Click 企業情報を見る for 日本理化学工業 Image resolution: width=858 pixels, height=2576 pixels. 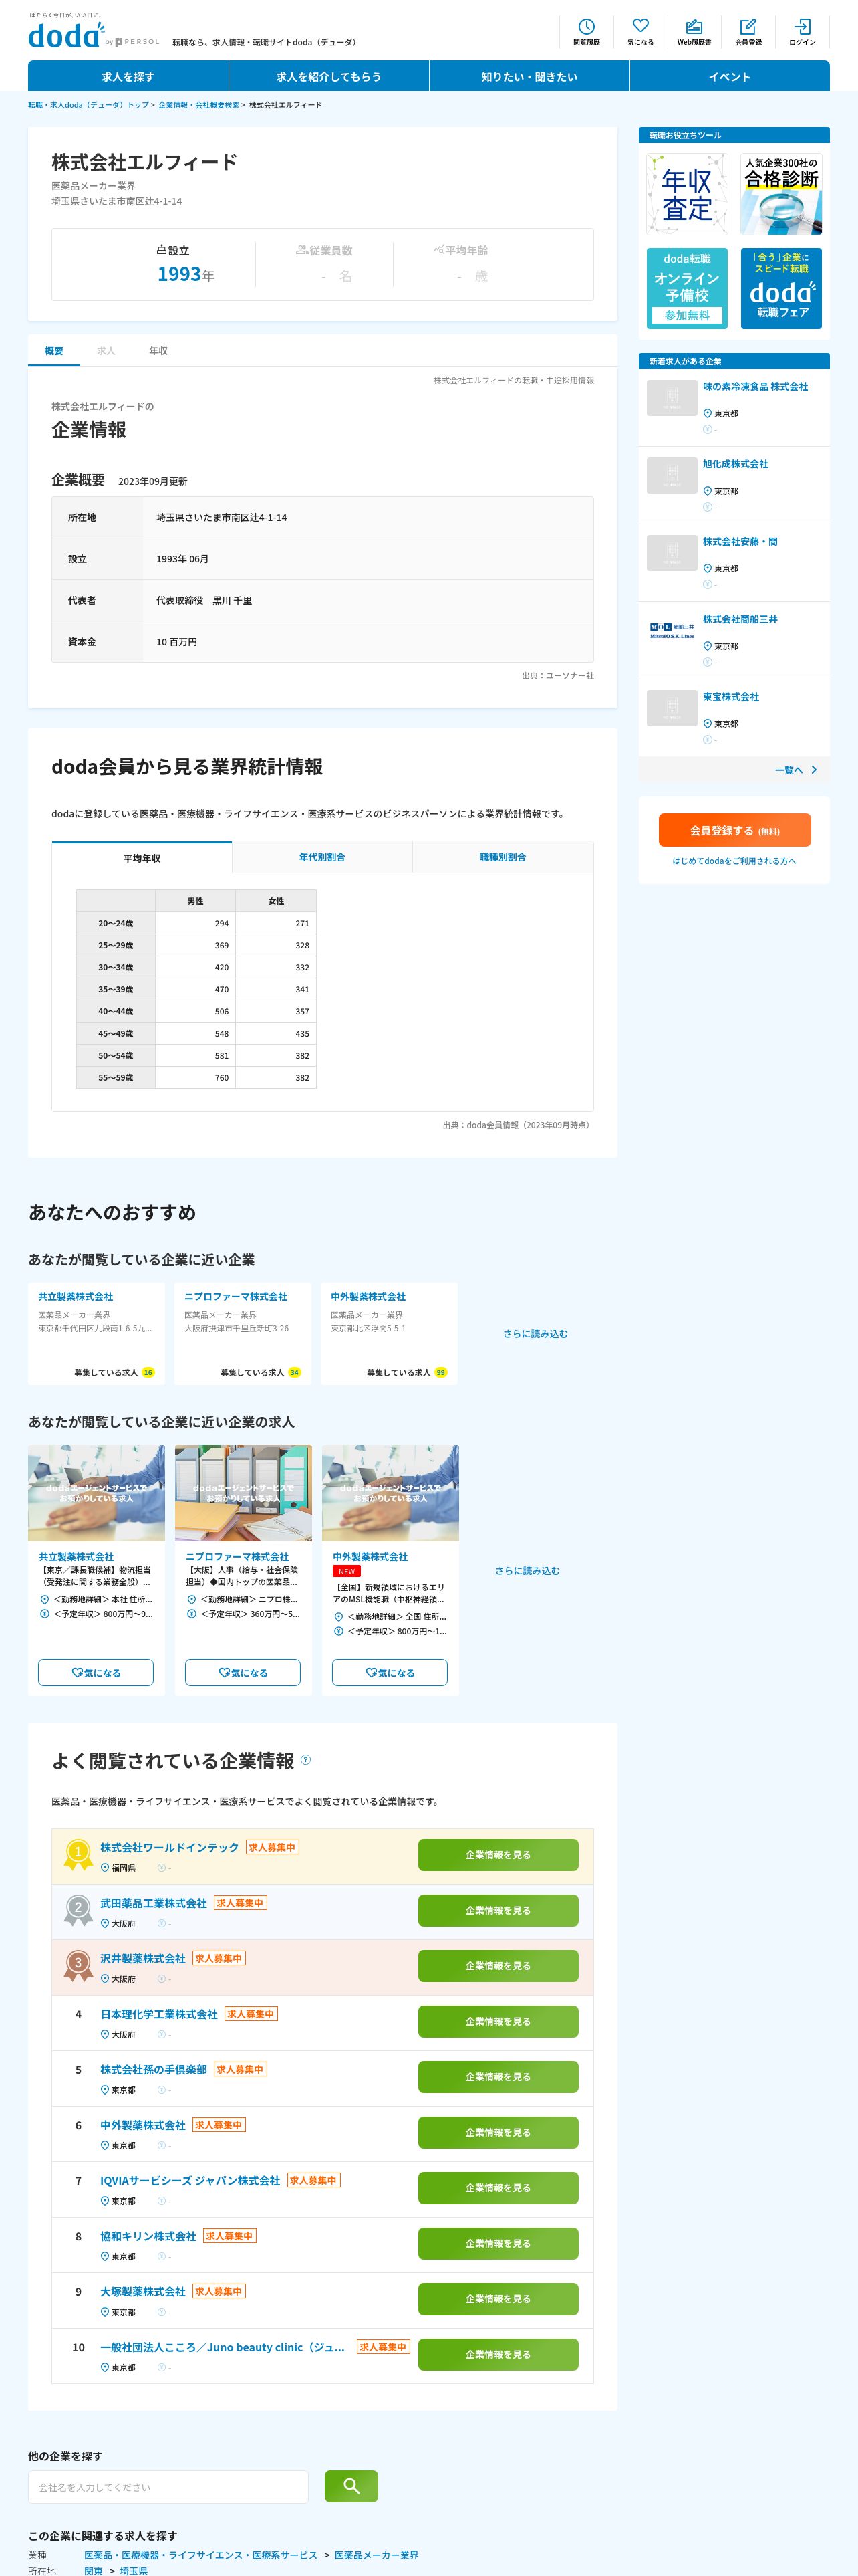[497, 2021]
